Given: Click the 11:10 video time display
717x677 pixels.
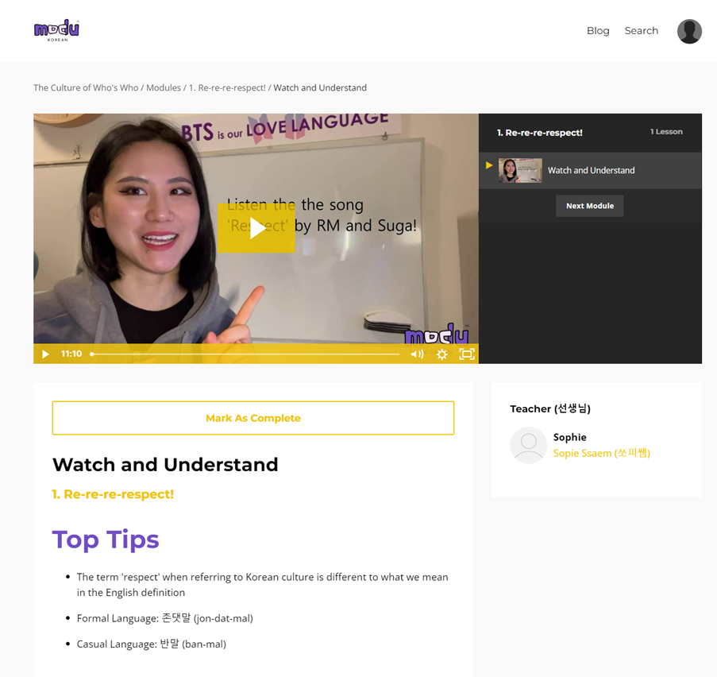Looking at the screenshot, I should click(x=71, y=354).
